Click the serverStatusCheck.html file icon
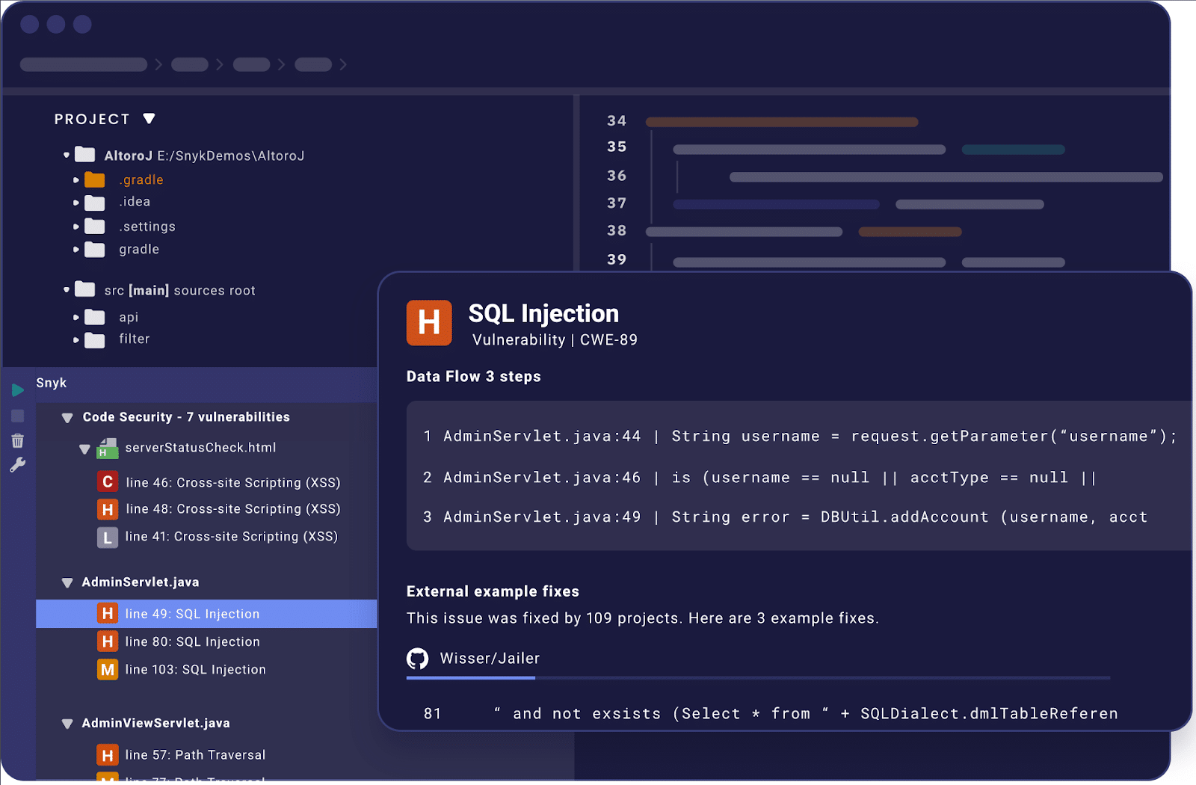This screenshot has height=785, width=1196. point(108,447)
